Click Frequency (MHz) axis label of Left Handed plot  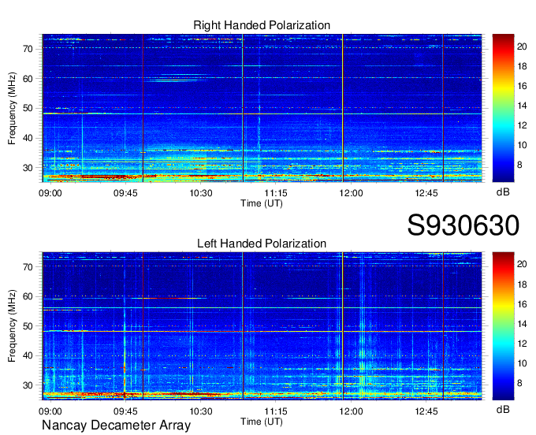coord(12,326)
